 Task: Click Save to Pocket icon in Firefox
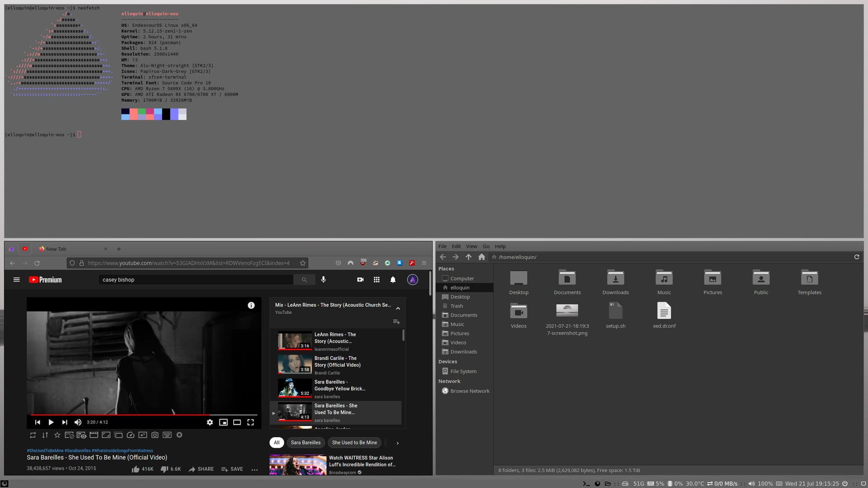coord(338,263)
